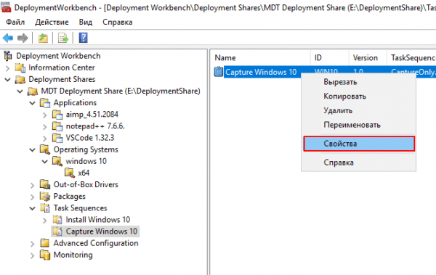The image size is (436, 275).
Task: Collapse the Operating Systems node
Action: pyautogui.click(x=33, y=150)
